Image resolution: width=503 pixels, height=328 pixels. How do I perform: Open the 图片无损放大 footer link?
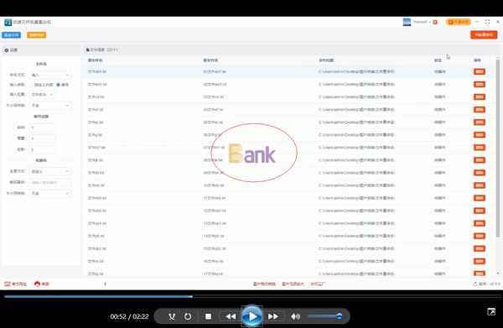293,284
